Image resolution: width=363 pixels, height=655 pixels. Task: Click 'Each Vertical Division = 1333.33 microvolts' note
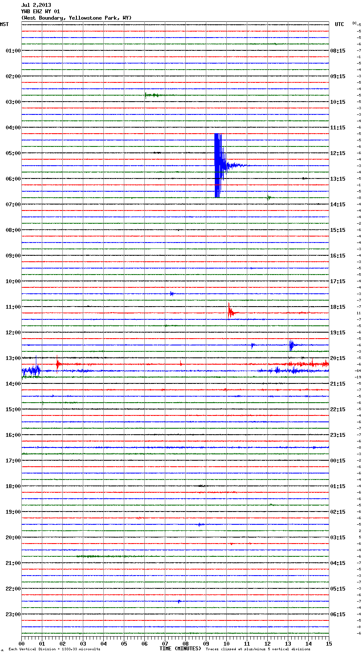54,649
